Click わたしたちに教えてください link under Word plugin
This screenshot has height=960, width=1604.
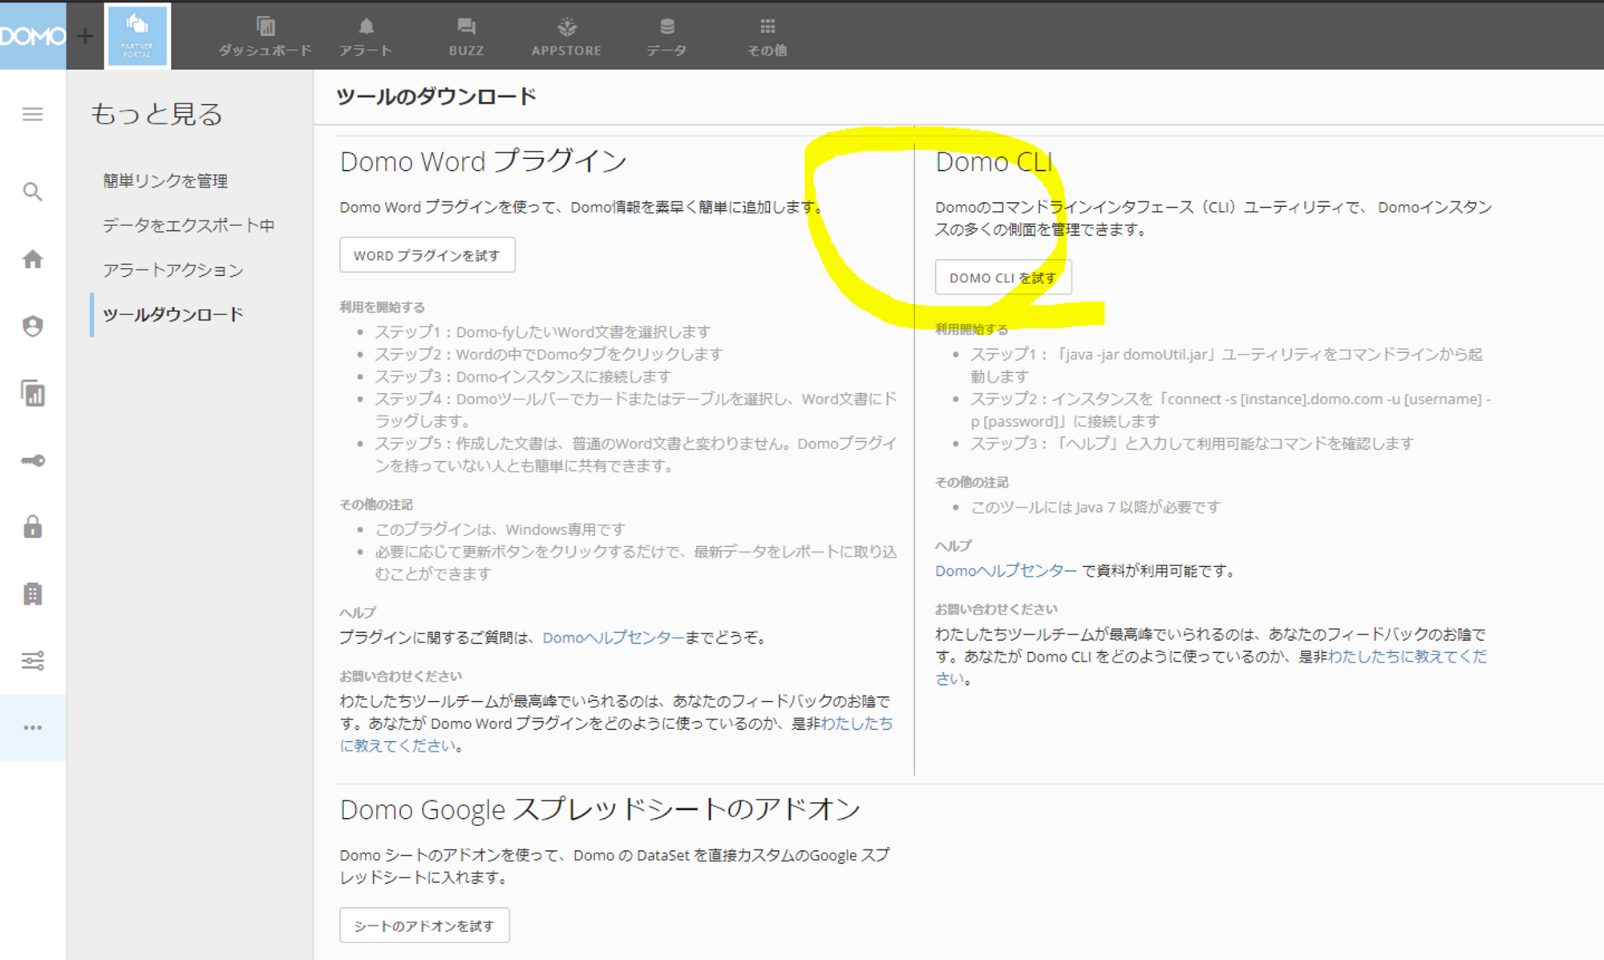(x=616, y=735)
